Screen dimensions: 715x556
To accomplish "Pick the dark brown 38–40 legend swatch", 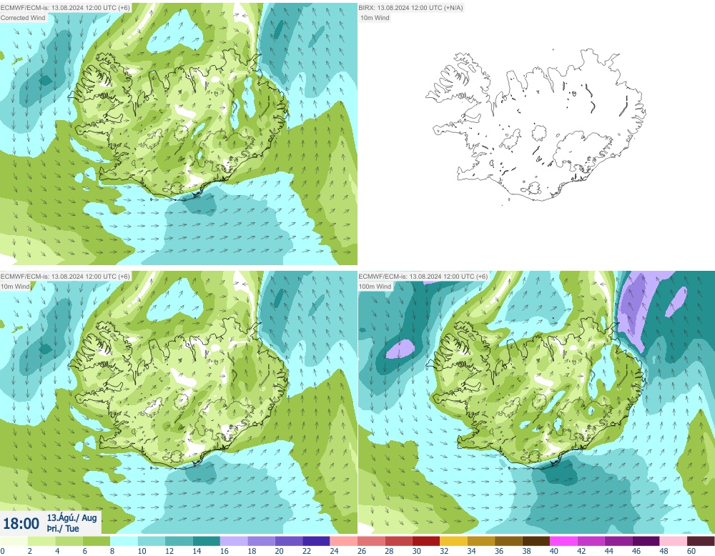I will point(536,541).
